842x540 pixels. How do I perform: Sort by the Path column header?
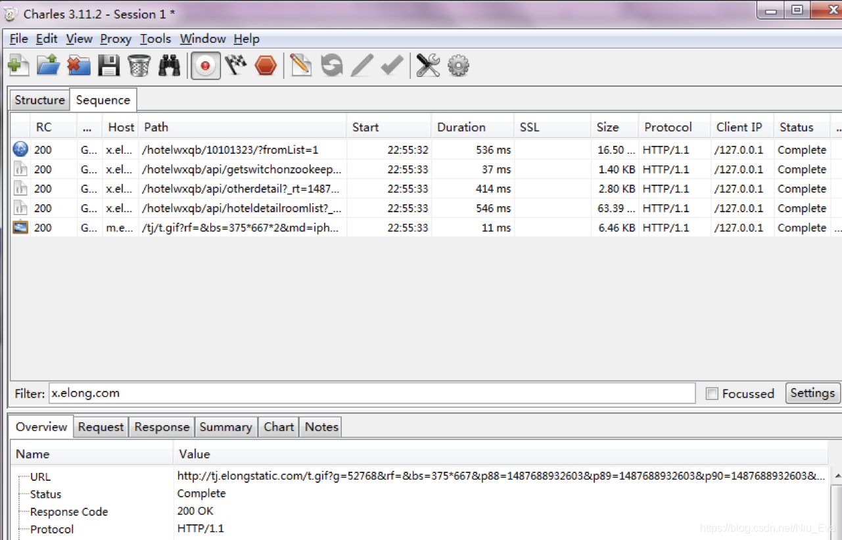coord(243,127)
